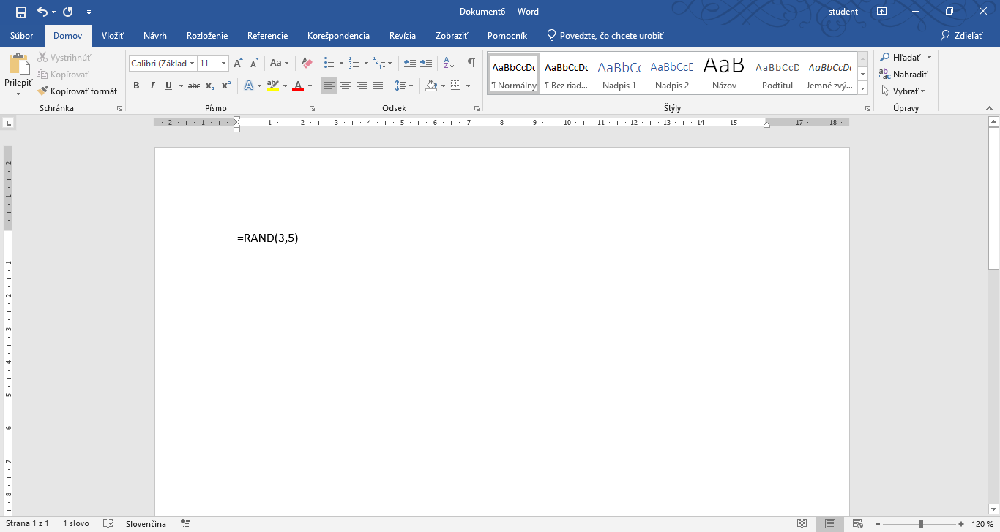Sort the selected text
Image resolution: width=1000 pixels, height=532 pixels.
tap(449, 64)
